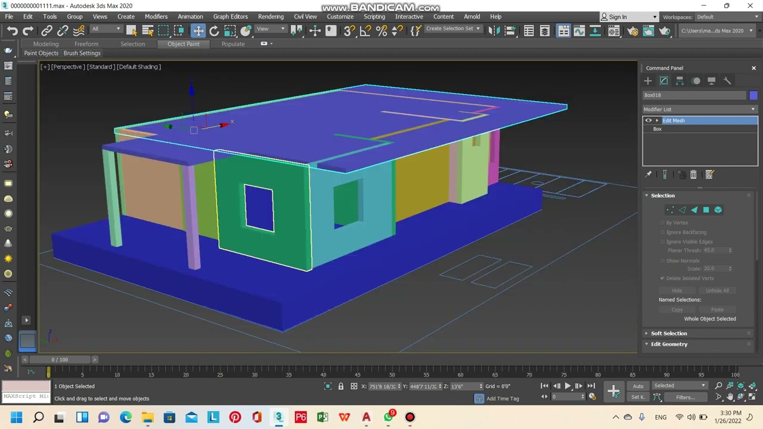The width and height of the screenshot is (763, 429).
Task: Open the Graph Editors menu
Action: 230,17
